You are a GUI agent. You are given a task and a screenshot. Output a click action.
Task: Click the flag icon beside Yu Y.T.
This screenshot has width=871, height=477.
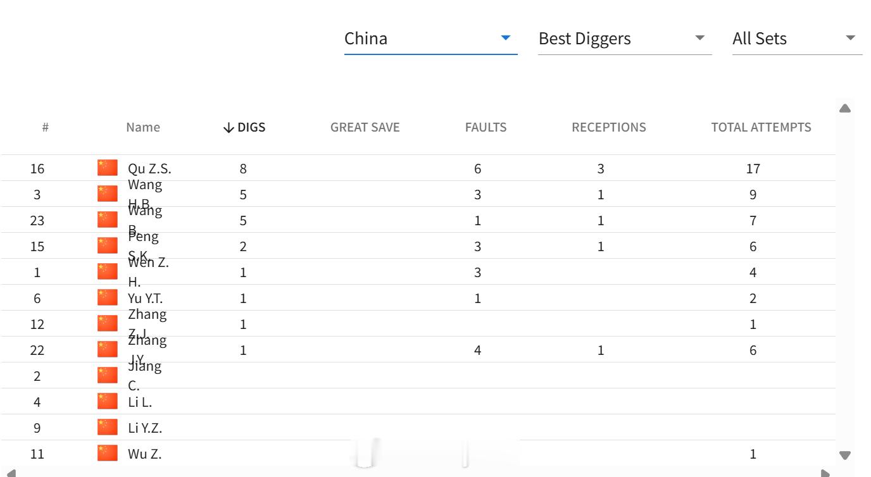click(108, 298)
